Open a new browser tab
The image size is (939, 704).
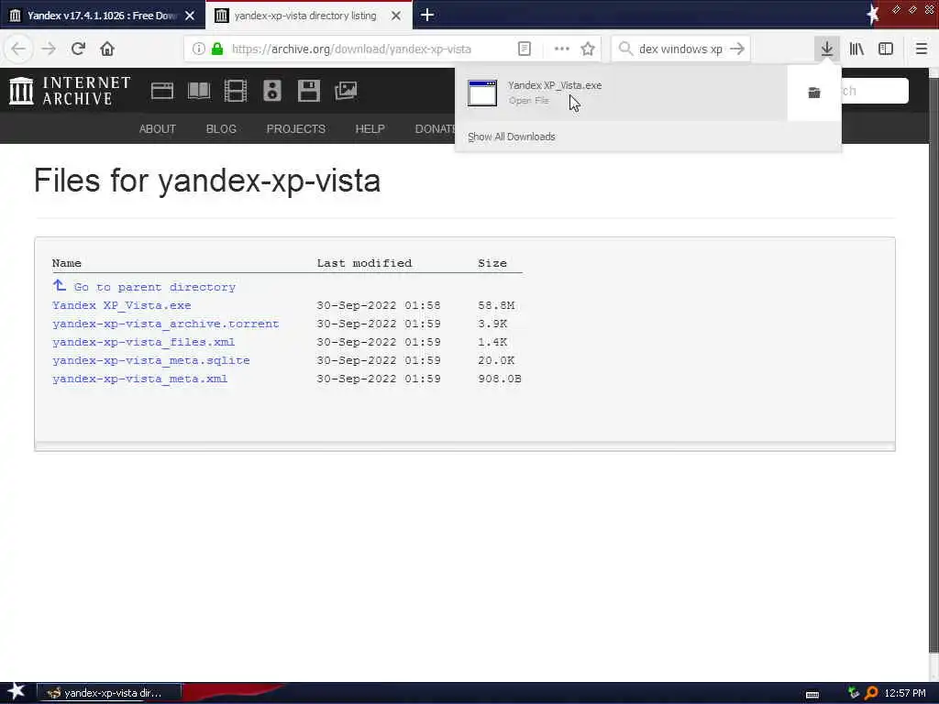(427, 15)
